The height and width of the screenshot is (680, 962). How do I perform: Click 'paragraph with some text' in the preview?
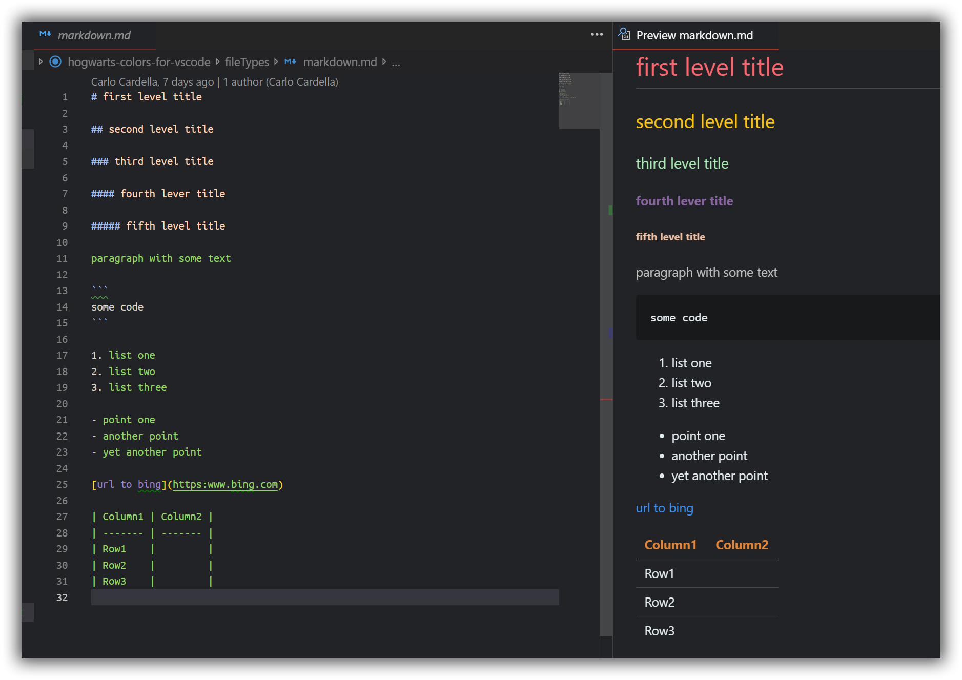(706, 273)
